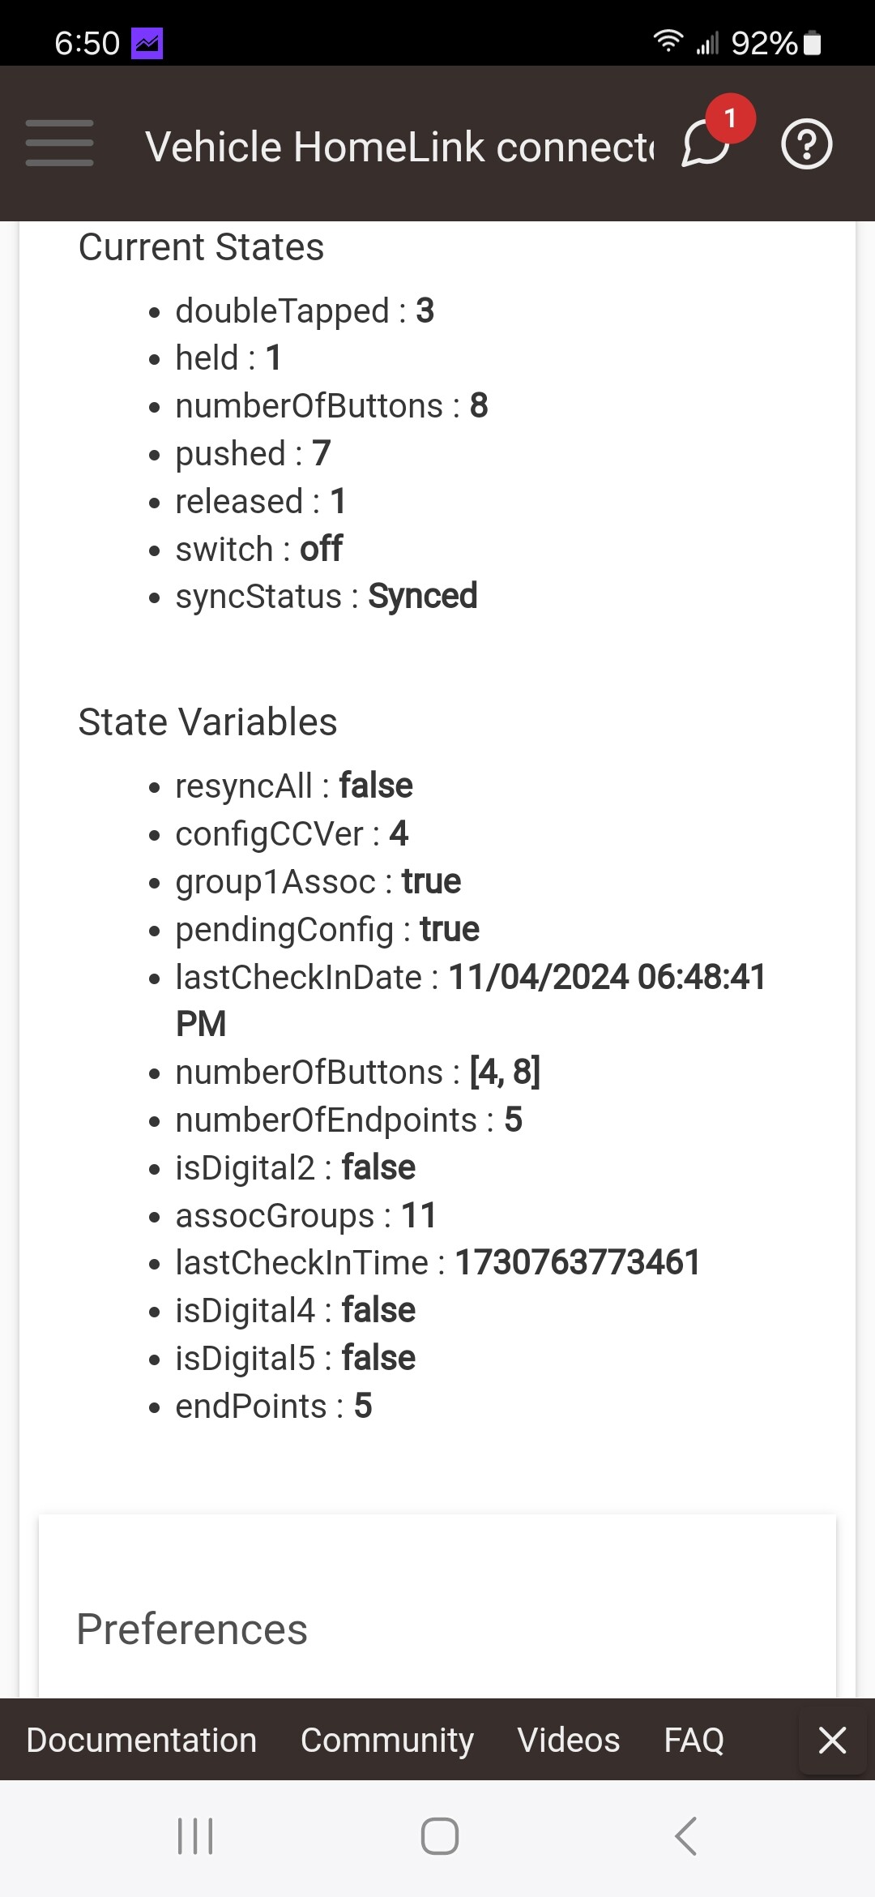
Task: Open the FAQ link
Action: (694, 1741)
